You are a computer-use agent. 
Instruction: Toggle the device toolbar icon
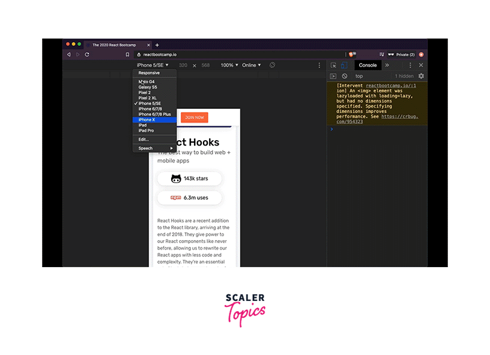343,65
